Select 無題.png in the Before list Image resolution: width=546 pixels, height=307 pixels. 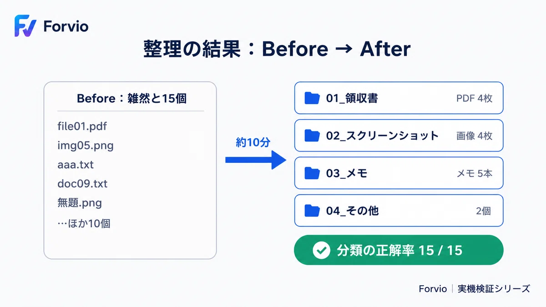point(80,203)
